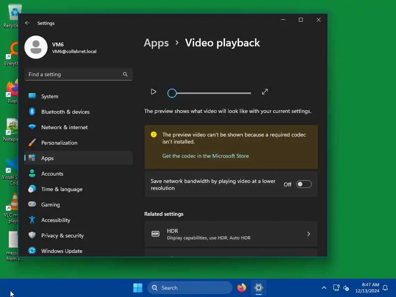The image size is (396, 297).
Task: Click the taskbar Search box
Action: coord(189,288)
